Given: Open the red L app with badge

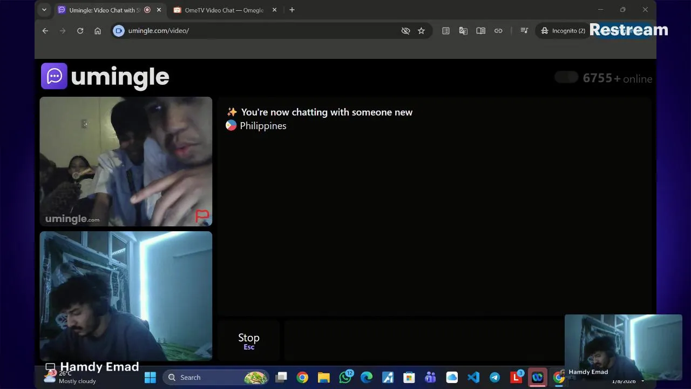Looking at the screenshot, I should pos(516,377).
